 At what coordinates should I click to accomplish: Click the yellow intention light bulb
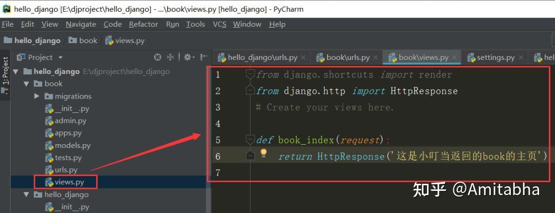point(263,153)
